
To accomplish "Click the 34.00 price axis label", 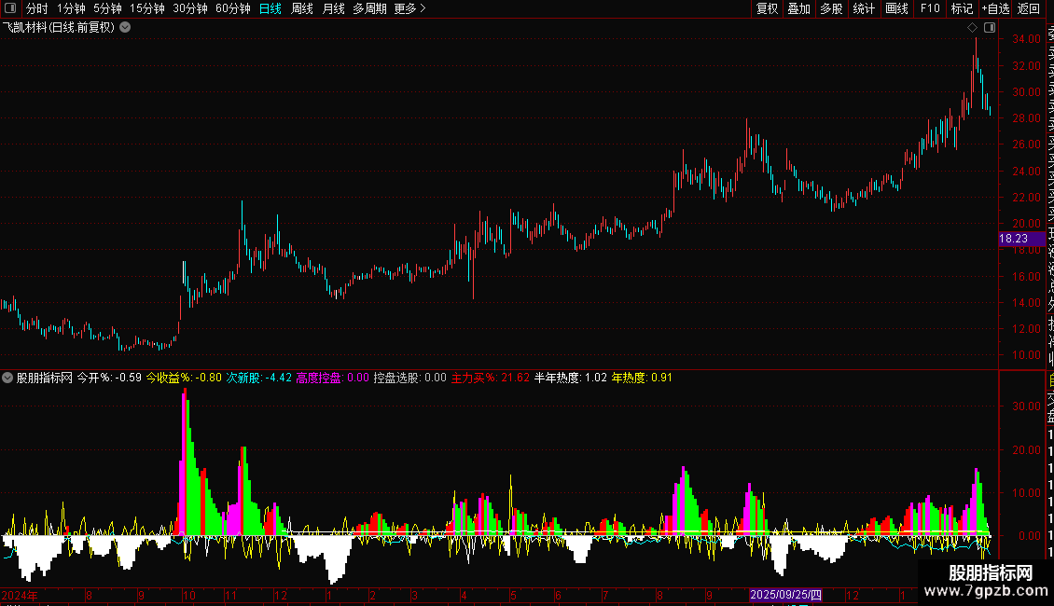I will click(x=1026, y=39).
